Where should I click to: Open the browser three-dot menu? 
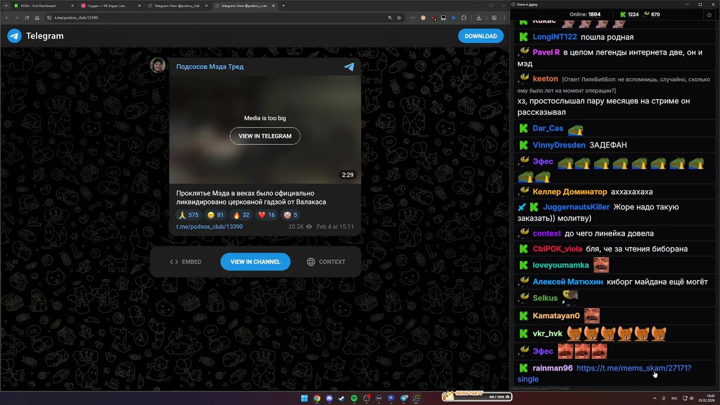[x=503, y=17]
